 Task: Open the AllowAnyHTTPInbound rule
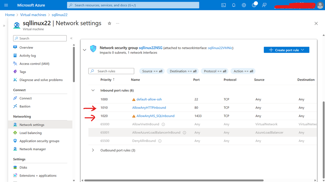[149, 108]
